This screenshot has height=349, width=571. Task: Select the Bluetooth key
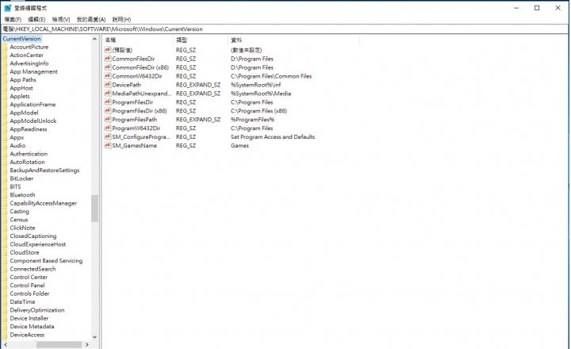tap(22, 195)
